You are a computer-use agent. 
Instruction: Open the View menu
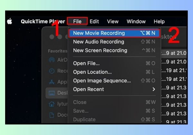click(x=113, y=22)
